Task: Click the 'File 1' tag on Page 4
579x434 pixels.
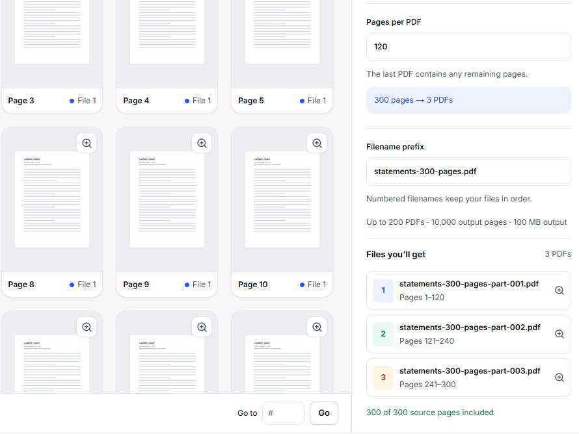Action: tap(198, 101)
